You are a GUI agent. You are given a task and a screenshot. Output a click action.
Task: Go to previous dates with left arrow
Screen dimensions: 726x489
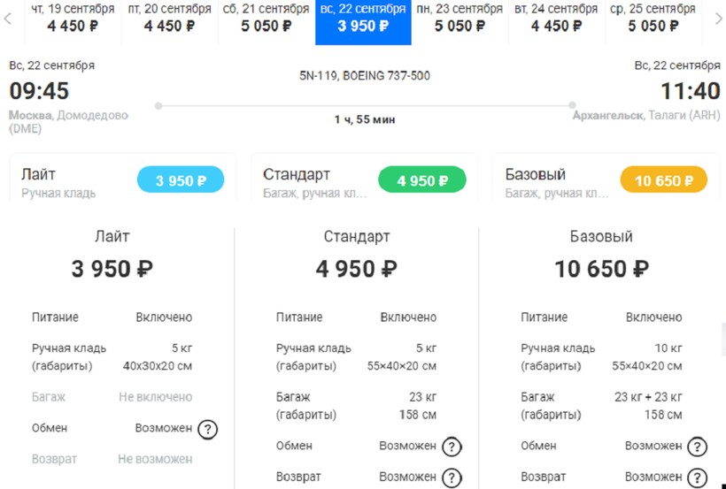[x=9, y=18]
